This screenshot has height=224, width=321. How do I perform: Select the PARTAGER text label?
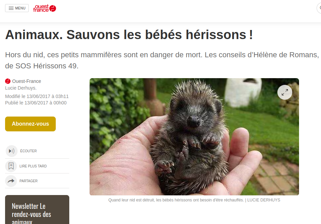pos(28,181)
